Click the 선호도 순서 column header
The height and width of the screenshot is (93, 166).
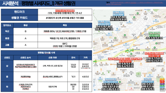25,57
